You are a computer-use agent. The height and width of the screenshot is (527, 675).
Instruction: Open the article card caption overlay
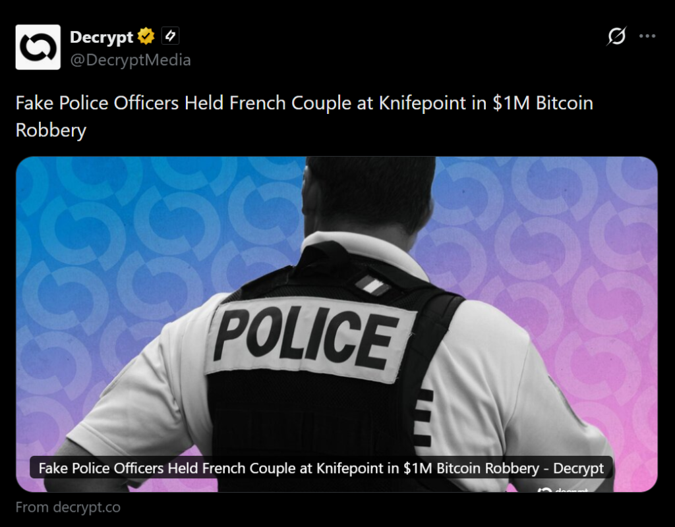tap(321, 468)
